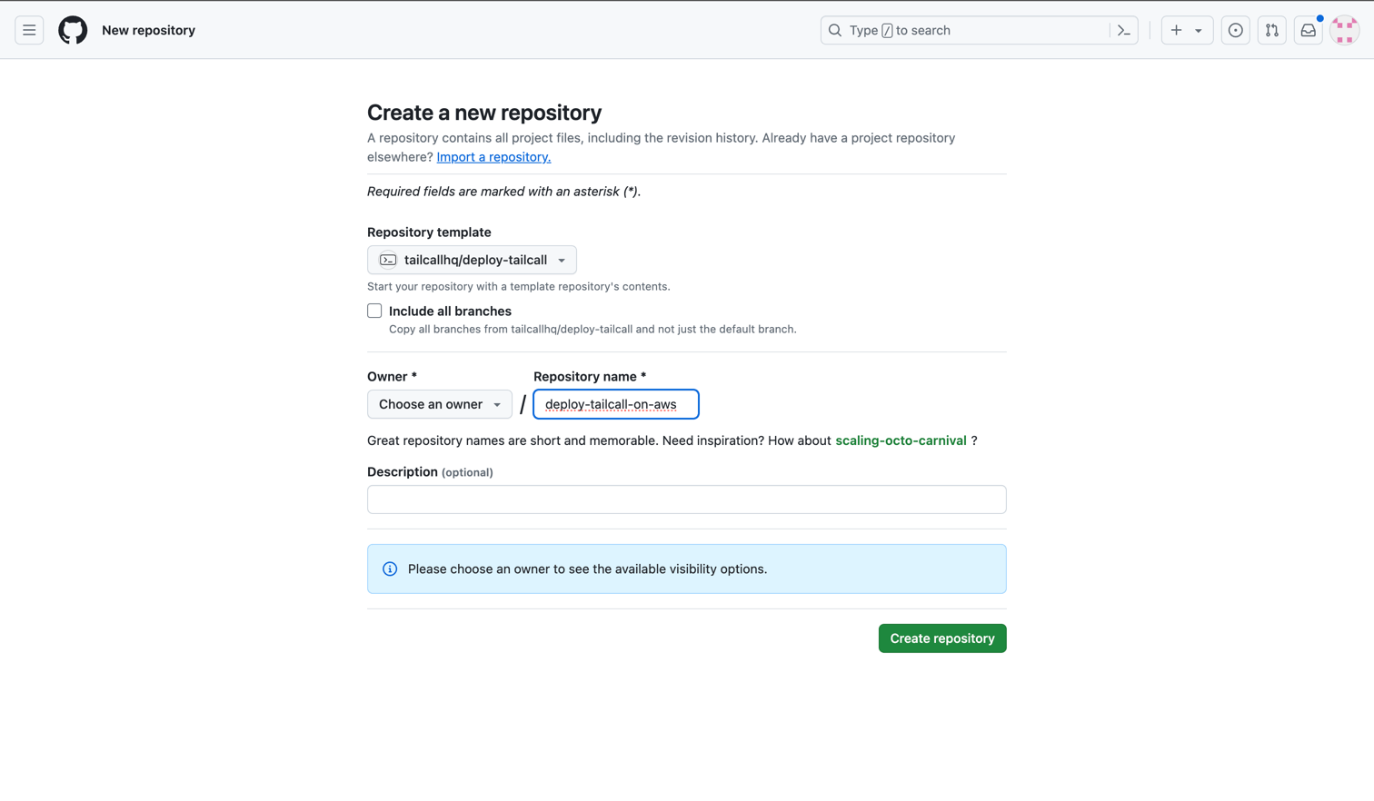Open your issues icon in the header
Image resolution: width=1374 pixels, height=801 pixels.
point(1235,30)
